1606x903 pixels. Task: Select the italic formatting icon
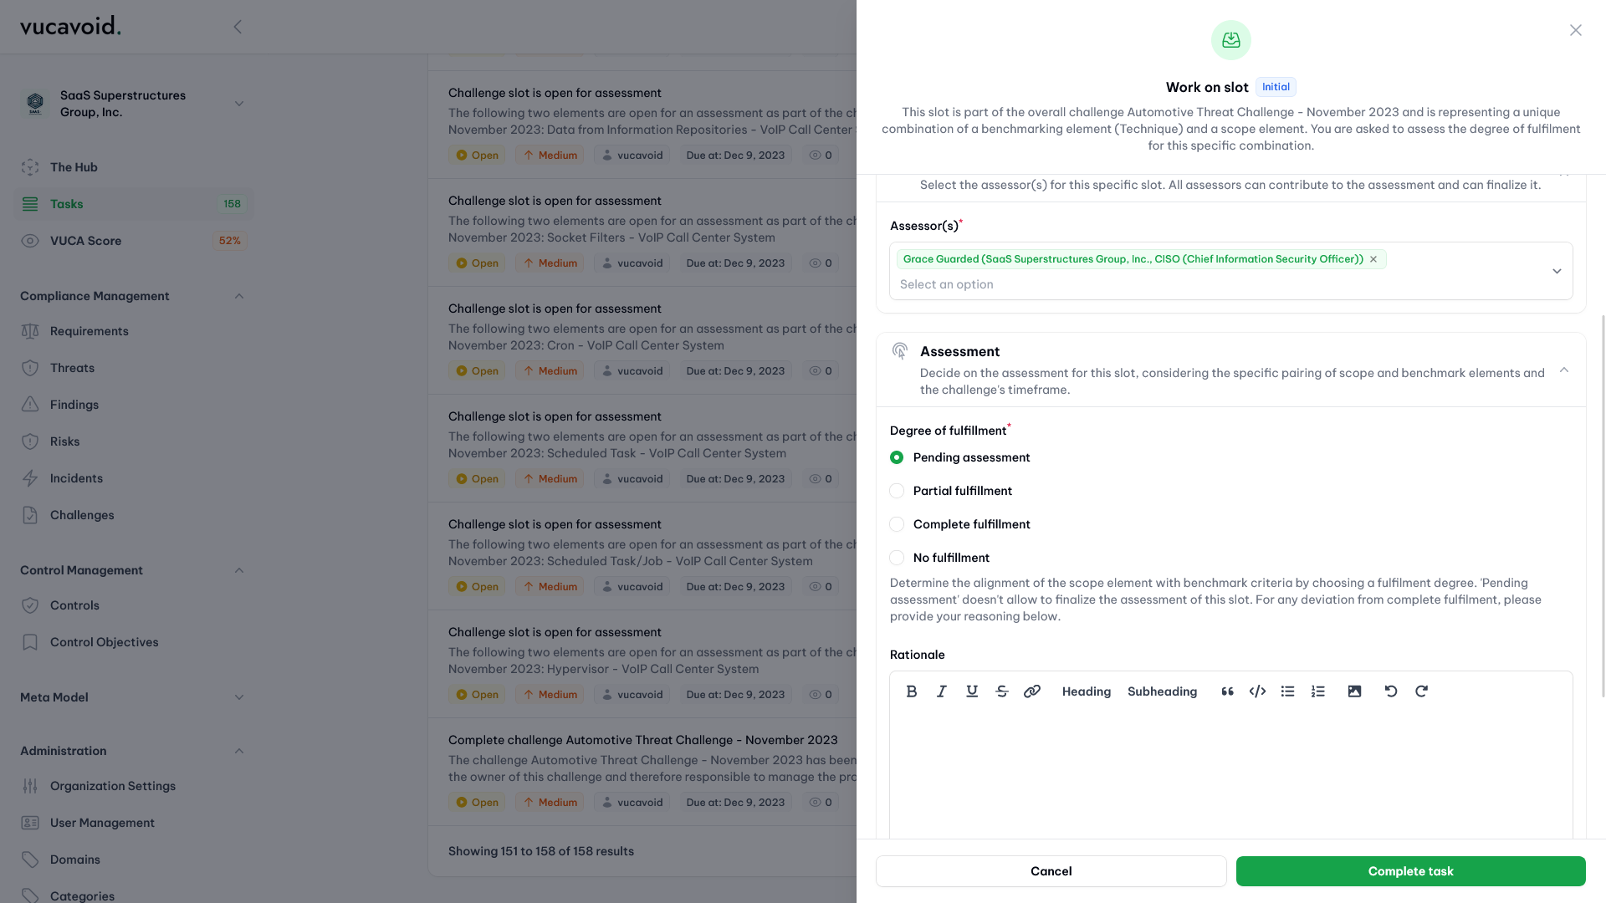click(941, 691)
